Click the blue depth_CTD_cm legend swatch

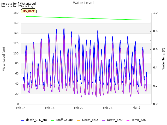22,120
